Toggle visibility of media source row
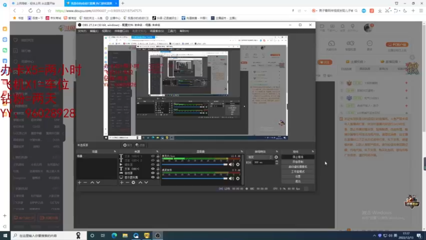426x240 pixels. 153,165
